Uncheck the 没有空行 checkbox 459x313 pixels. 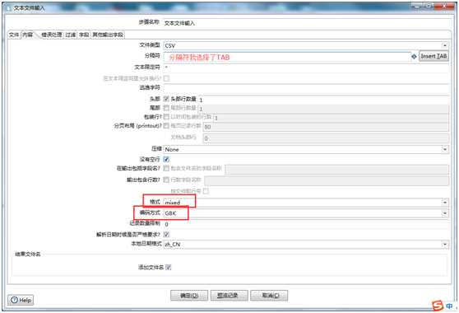click(x=166, y=160)
